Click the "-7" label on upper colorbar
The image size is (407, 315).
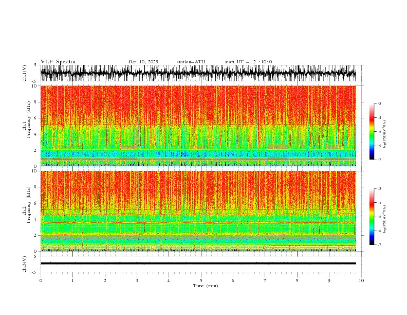click(x=379, y=160)
